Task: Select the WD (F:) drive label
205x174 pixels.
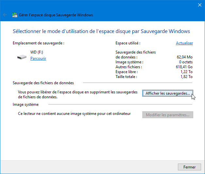Action: coord(37,52)
